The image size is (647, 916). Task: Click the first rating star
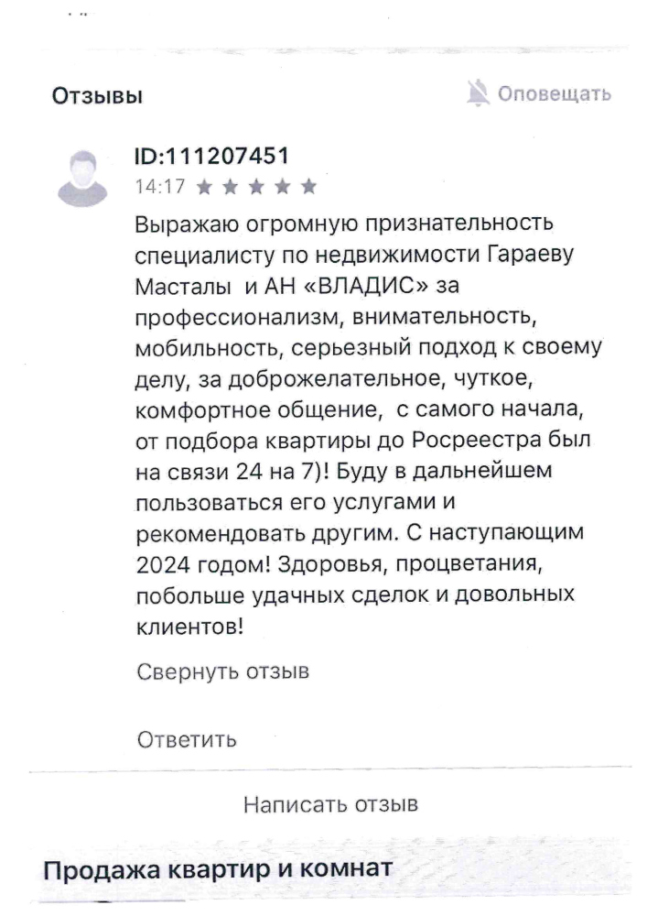click(x=205, y=187)
